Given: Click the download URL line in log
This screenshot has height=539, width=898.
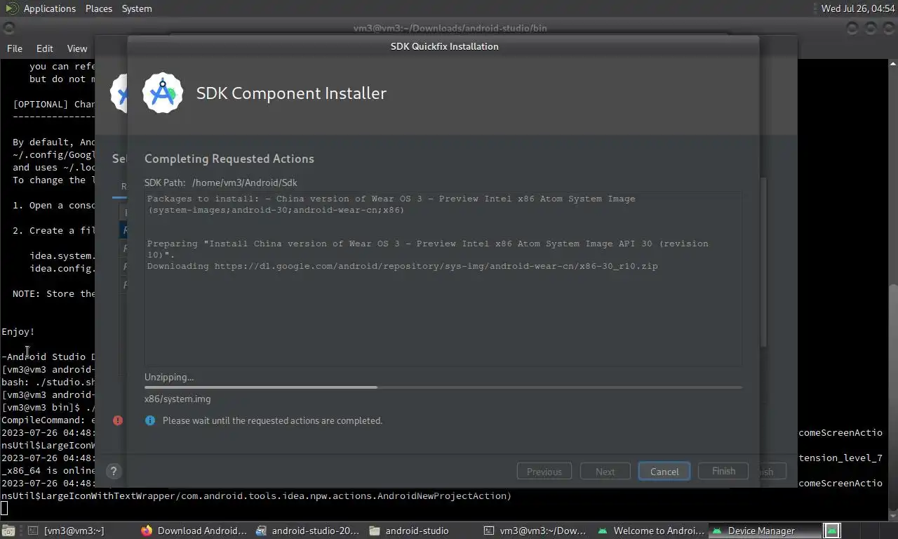Looking at the screenshot, I should point(403,266).
